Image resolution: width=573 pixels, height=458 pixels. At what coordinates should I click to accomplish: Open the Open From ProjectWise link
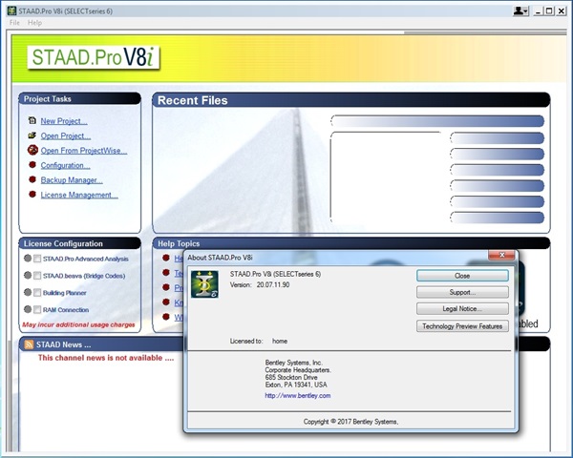[x=84, y=151]
